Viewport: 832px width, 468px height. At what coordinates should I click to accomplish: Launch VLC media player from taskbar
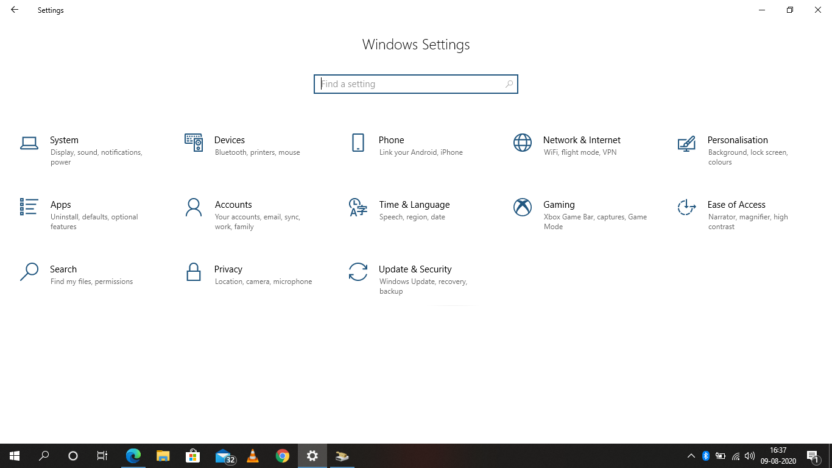[253, 456]
